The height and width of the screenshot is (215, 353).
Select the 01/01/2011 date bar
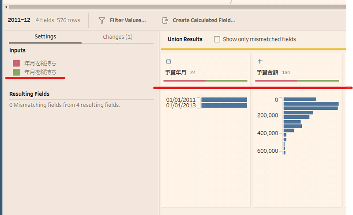(x=224, y=100)
